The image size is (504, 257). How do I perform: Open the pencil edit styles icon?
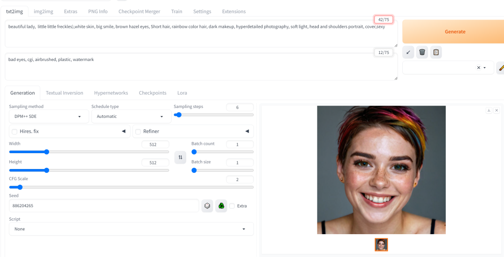(501, 68)
